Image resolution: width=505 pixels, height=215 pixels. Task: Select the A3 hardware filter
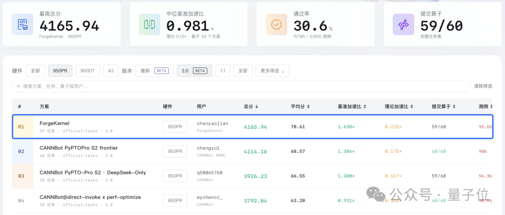click(x=111, y=71)
